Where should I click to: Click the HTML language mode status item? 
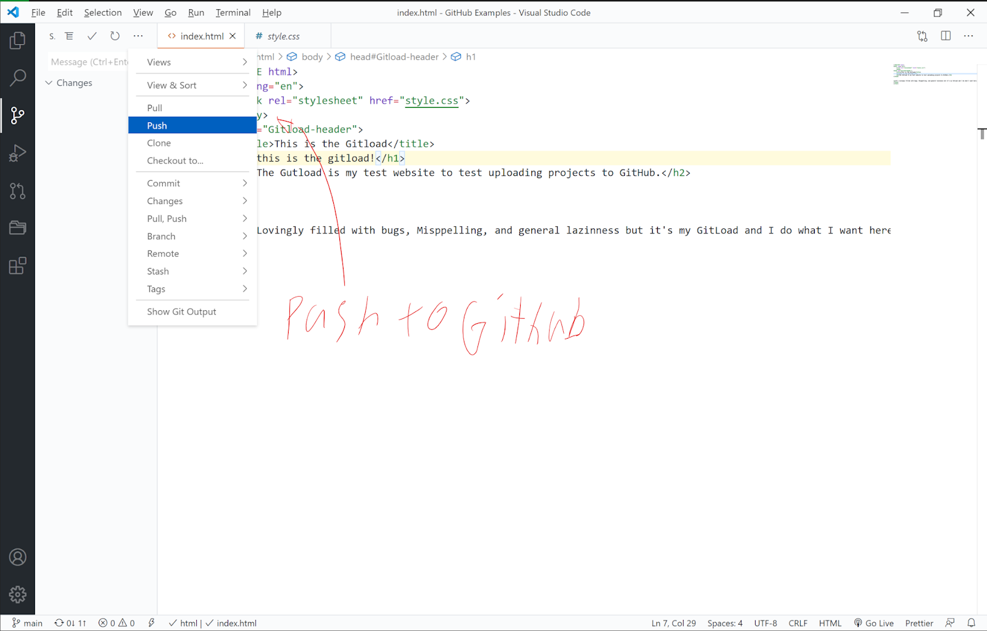(x=830, y=623)
